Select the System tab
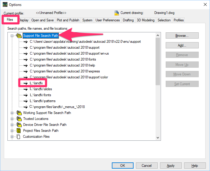210x171 pixels. pyautogui.click(x=87, y=20)
